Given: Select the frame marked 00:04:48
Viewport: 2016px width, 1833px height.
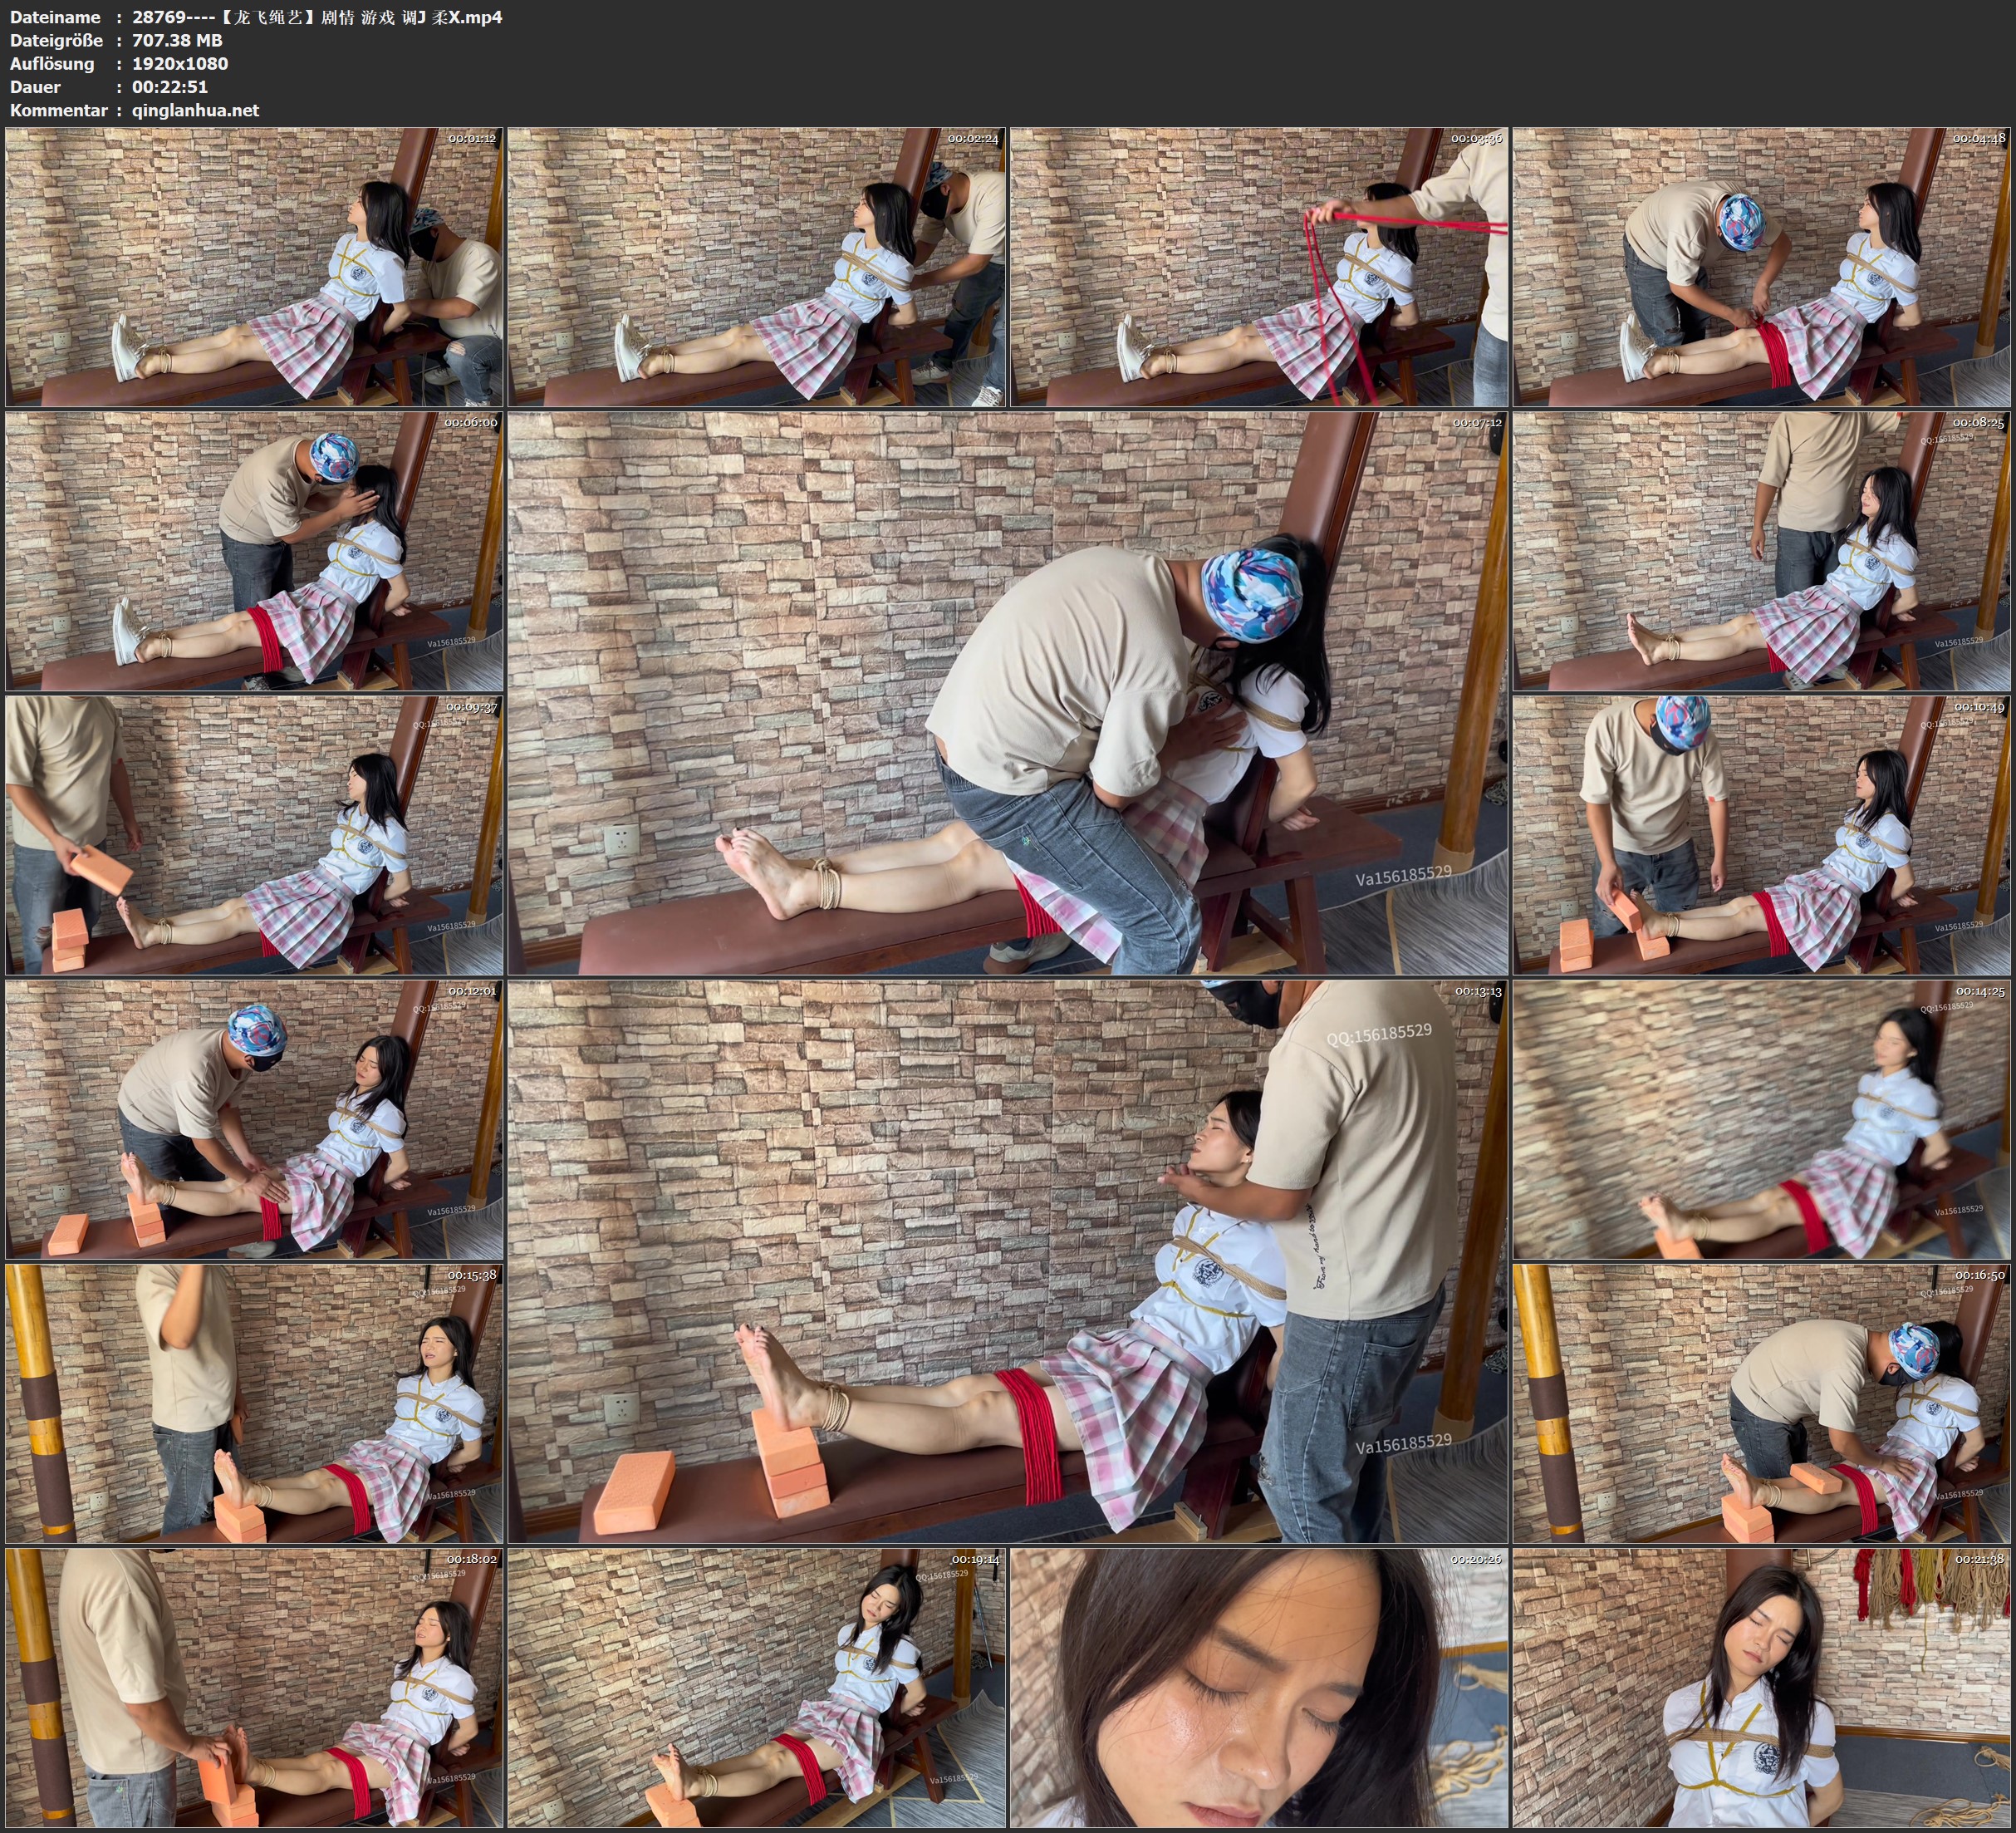Looking at the screenshot, I should [x=1761, y=266].
